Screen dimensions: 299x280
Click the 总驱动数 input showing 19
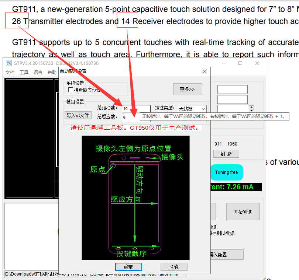pyautogui.click(x=137, y=108)
